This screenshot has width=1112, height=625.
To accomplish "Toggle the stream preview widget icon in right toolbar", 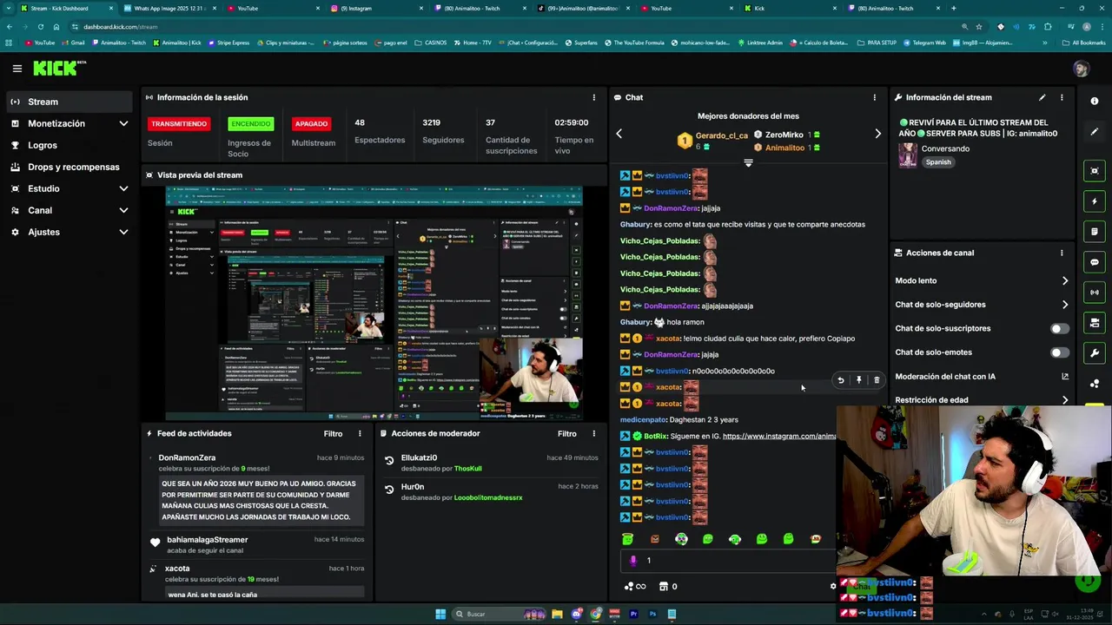I will coord(1095,171).
